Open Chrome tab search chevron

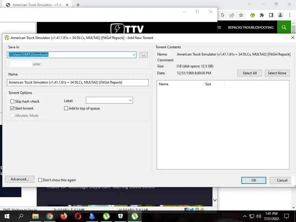coord(249,4)
